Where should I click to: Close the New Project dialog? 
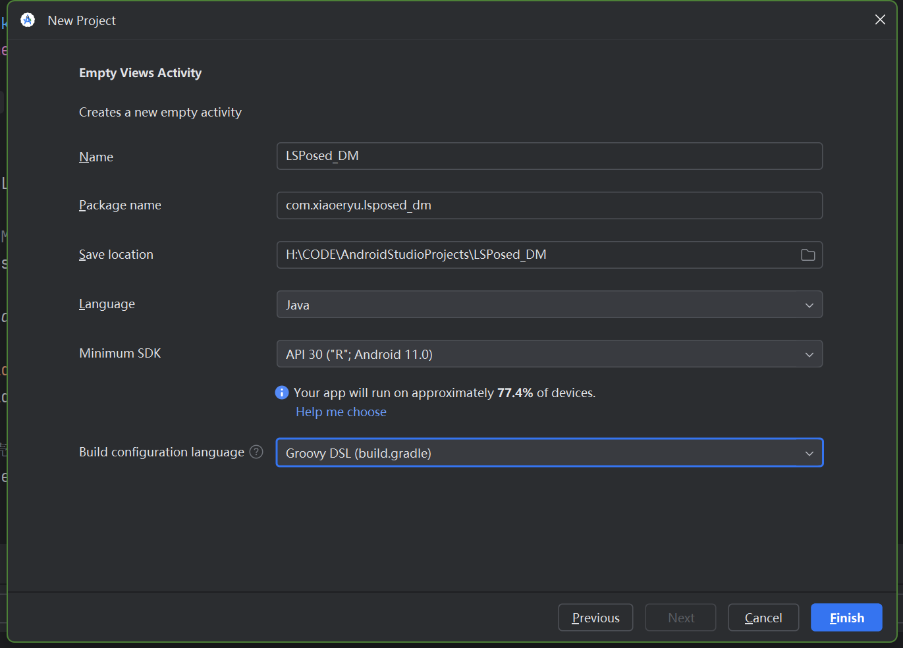880,20
